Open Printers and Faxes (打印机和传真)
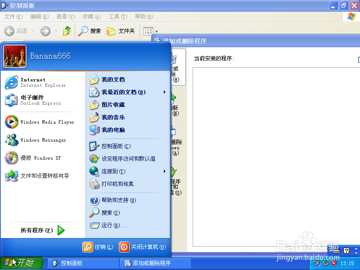Screen dimensions: 360x270 pos(128,184)
